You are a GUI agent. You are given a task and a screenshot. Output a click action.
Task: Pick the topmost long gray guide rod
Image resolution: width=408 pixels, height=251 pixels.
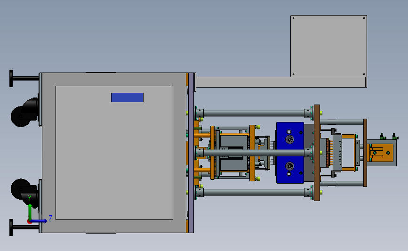click(x=254, y=113)
